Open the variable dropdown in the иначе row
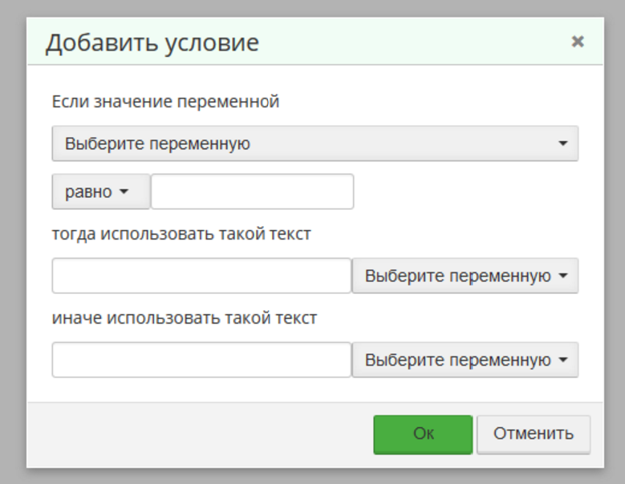The height and width of the screenshot is (484, 625). pos(465,360)
